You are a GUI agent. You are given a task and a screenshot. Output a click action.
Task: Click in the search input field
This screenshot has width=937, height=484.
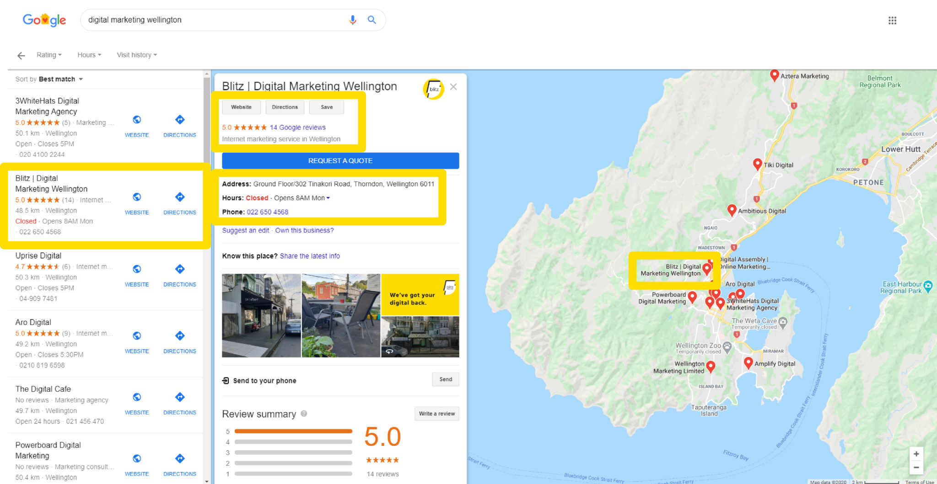pyautogui.click(x=215, y=20)
